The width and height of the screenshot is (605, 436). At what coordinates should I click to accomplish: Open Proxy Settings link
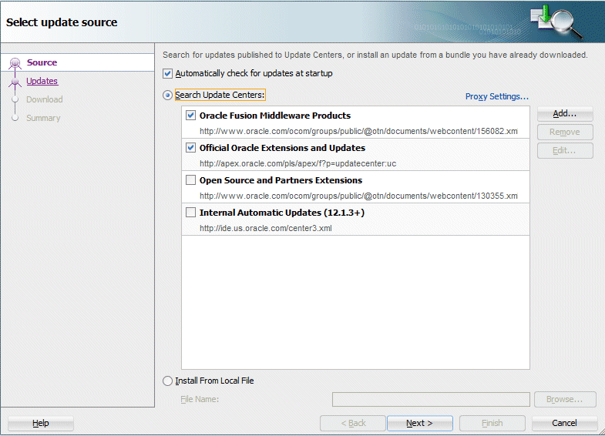click(x=496, y=96)
